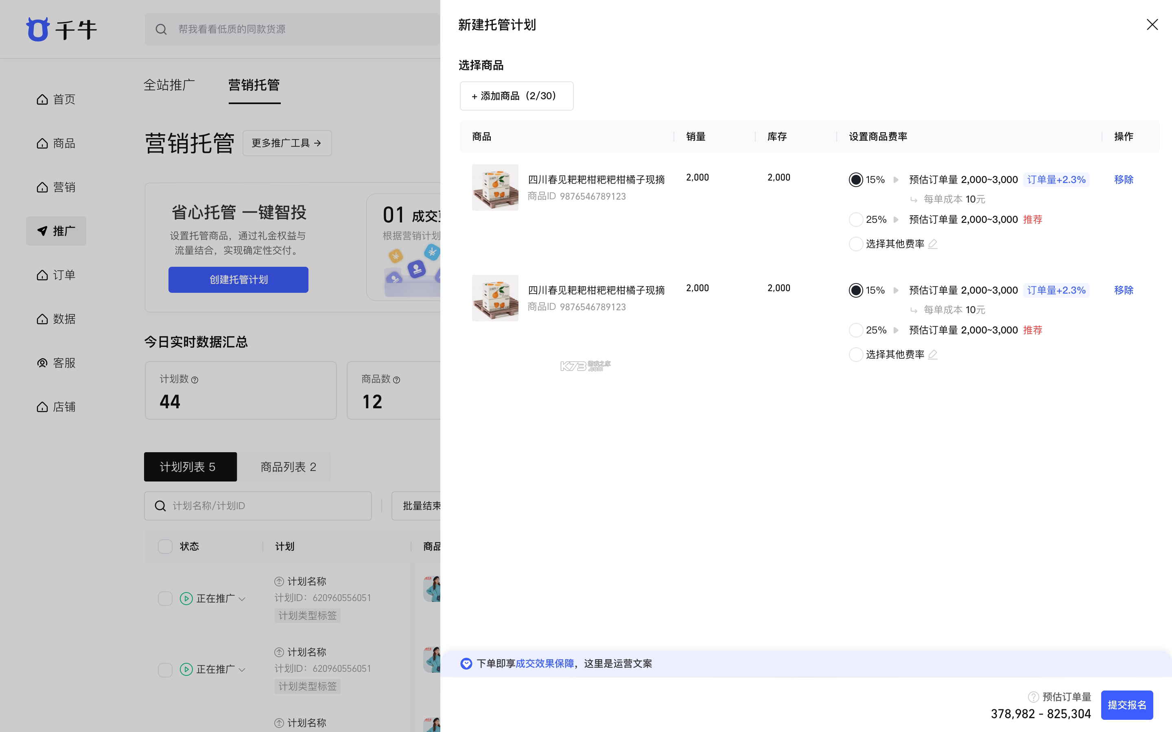Image resolution: width=1172 pixels, height=732 pixels.
Task: Select 15% rate for the first product
Action: click(x=856, y=180)
